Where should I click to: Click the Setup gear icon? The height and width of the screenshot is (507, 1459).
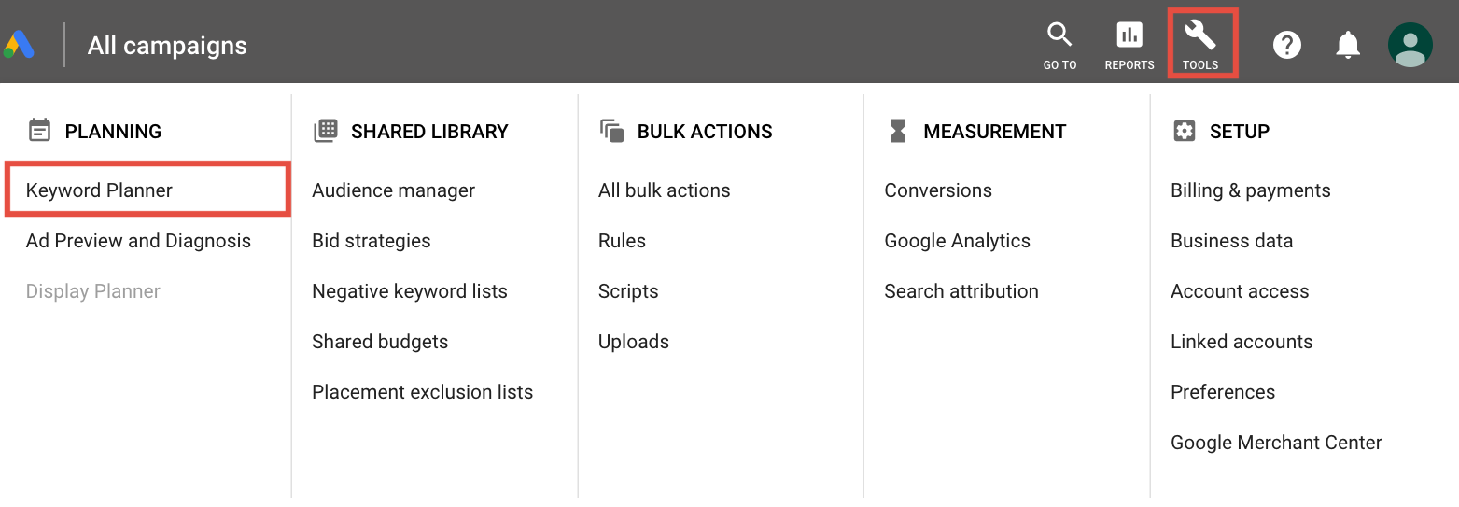[x=1185, y=131]
